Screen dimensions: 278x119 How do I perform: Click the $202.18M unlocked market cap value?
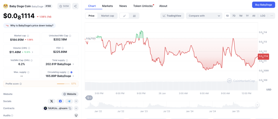click(x=60, y=40)
